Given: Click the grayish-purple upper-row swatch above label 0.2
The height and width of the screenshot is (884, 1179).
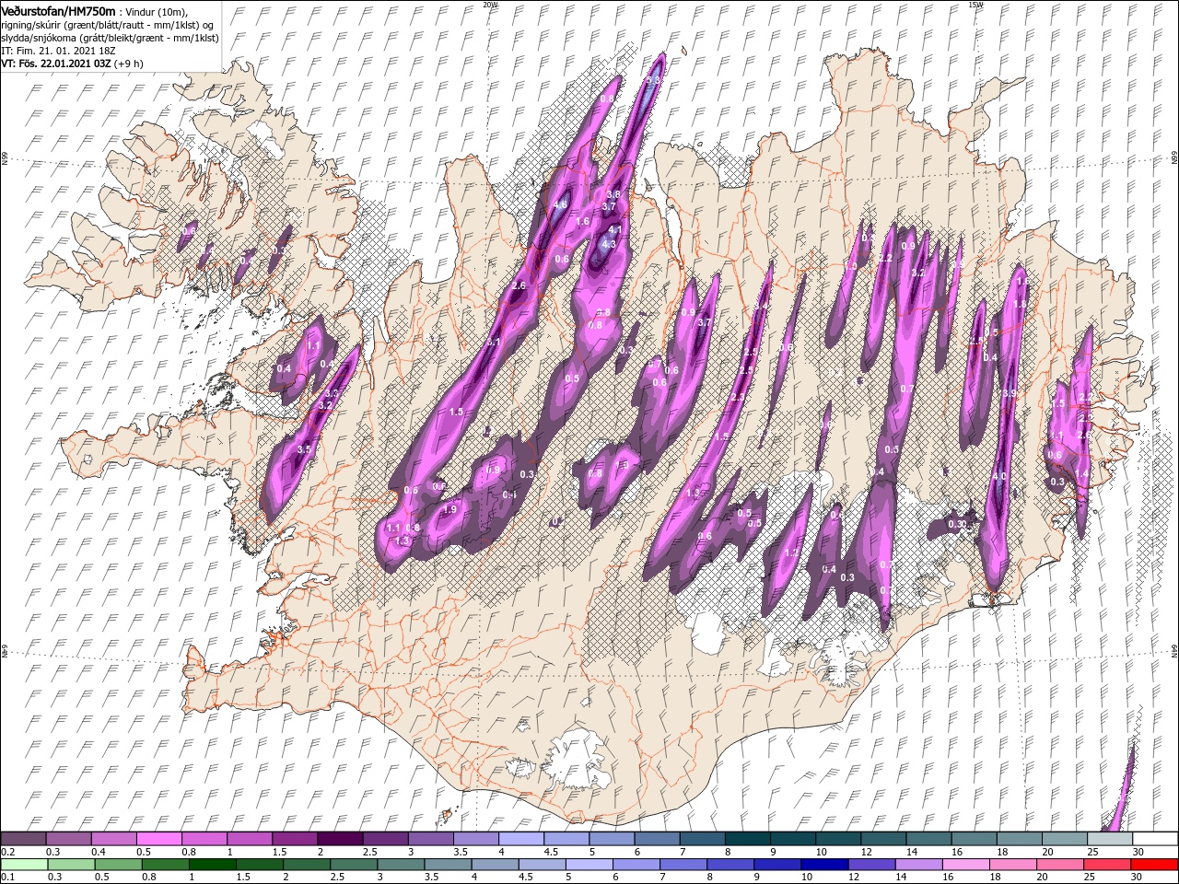Looking at the screenshot, I should [23, 839].
